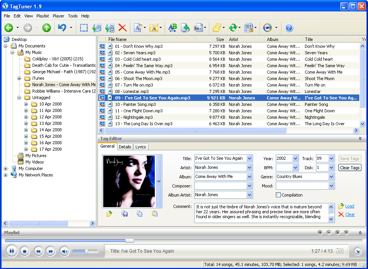The image size is (368, 269).
Task: Click the red X delete icon in toolbar
Action: [x=122, y=28]
